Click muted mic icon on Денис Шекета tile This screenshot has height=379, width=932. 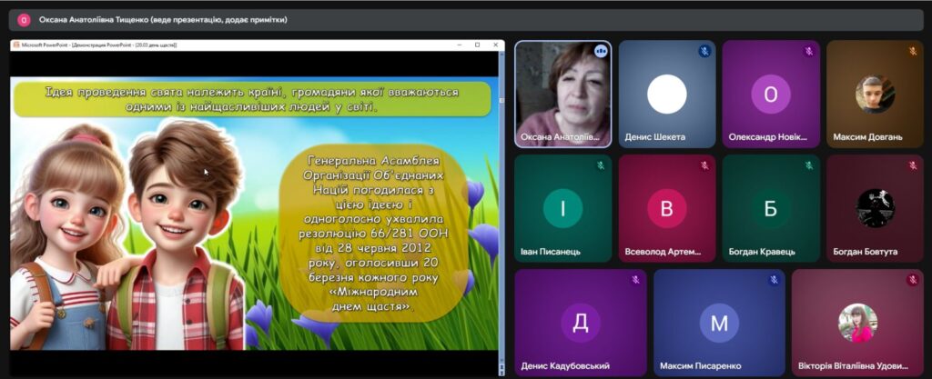pos(704,52)
